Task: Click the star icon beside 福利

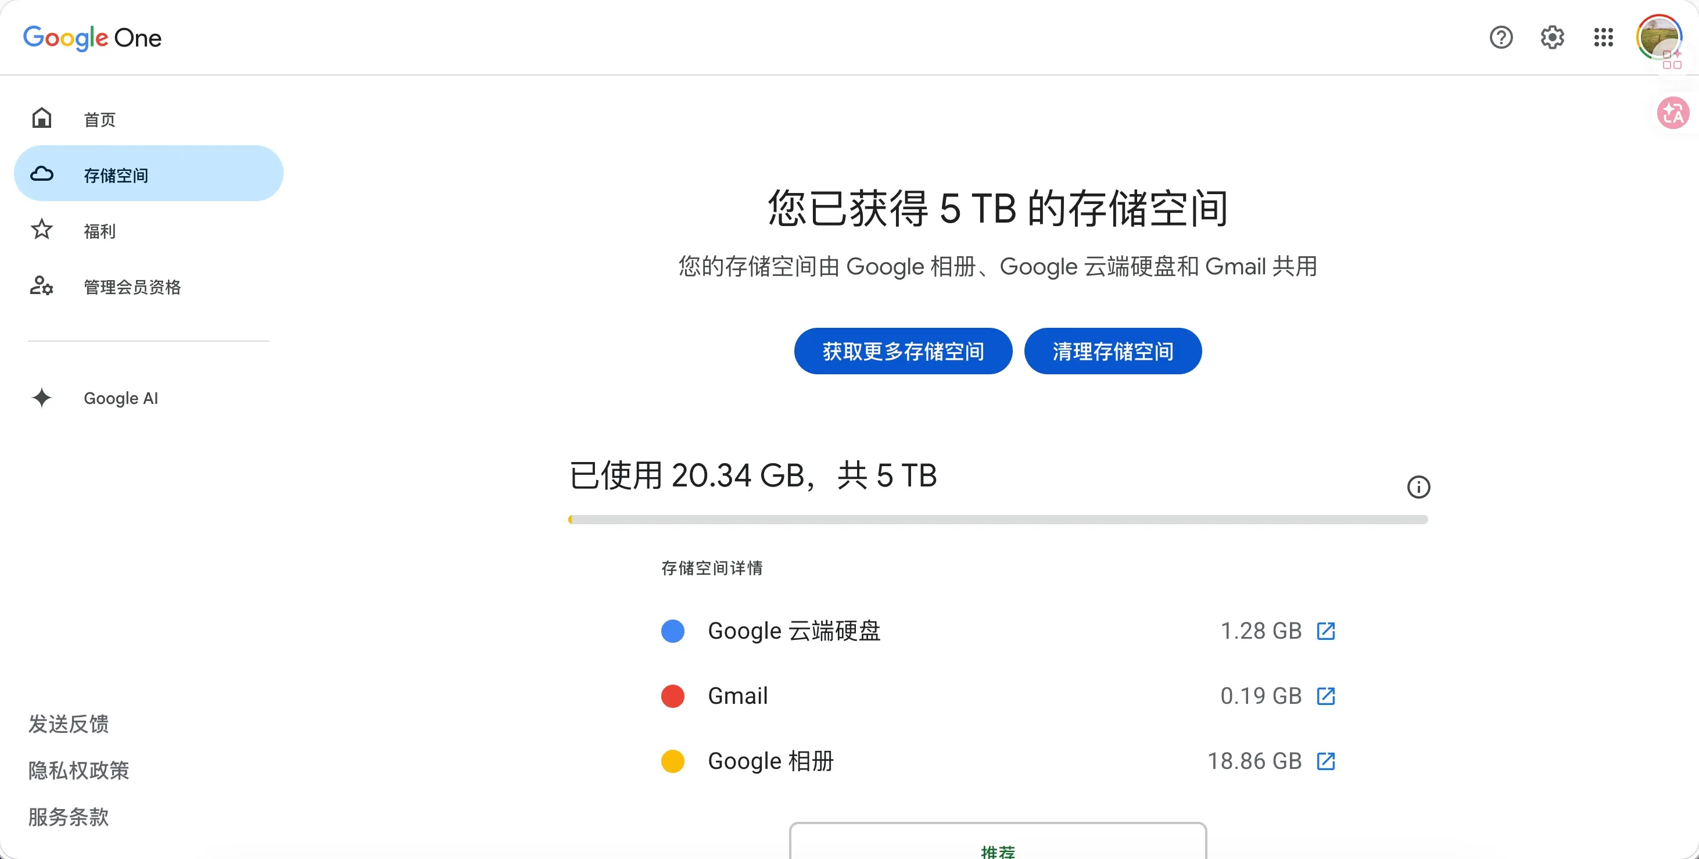Action: tap(42, 230)
